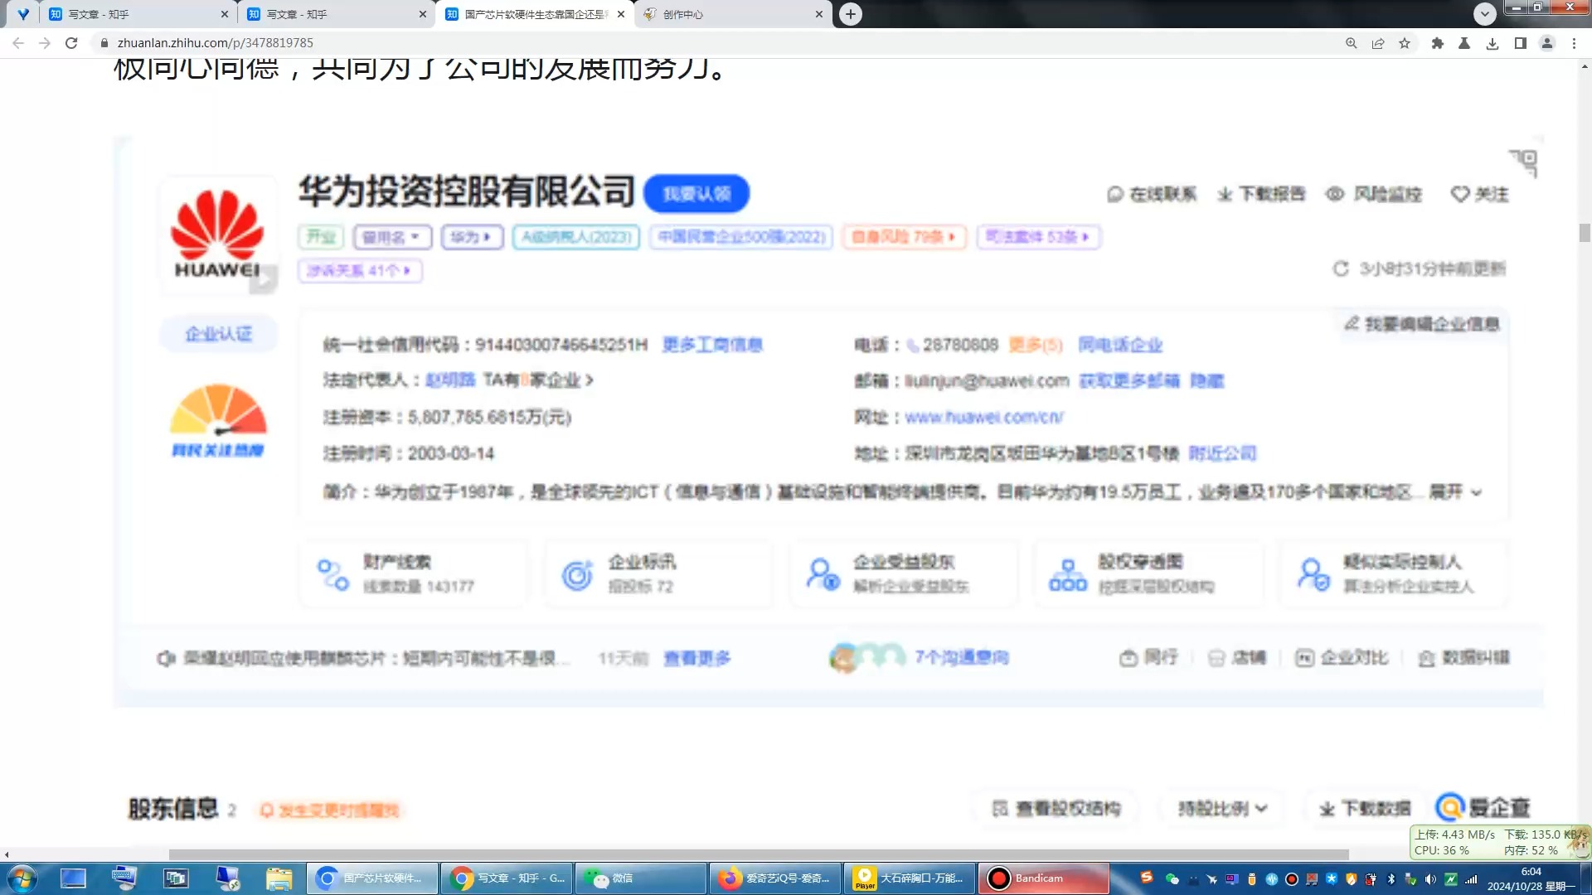Bookmark this page with the star icon
The image size is (1592, 895).
(x=1405, y=43)
